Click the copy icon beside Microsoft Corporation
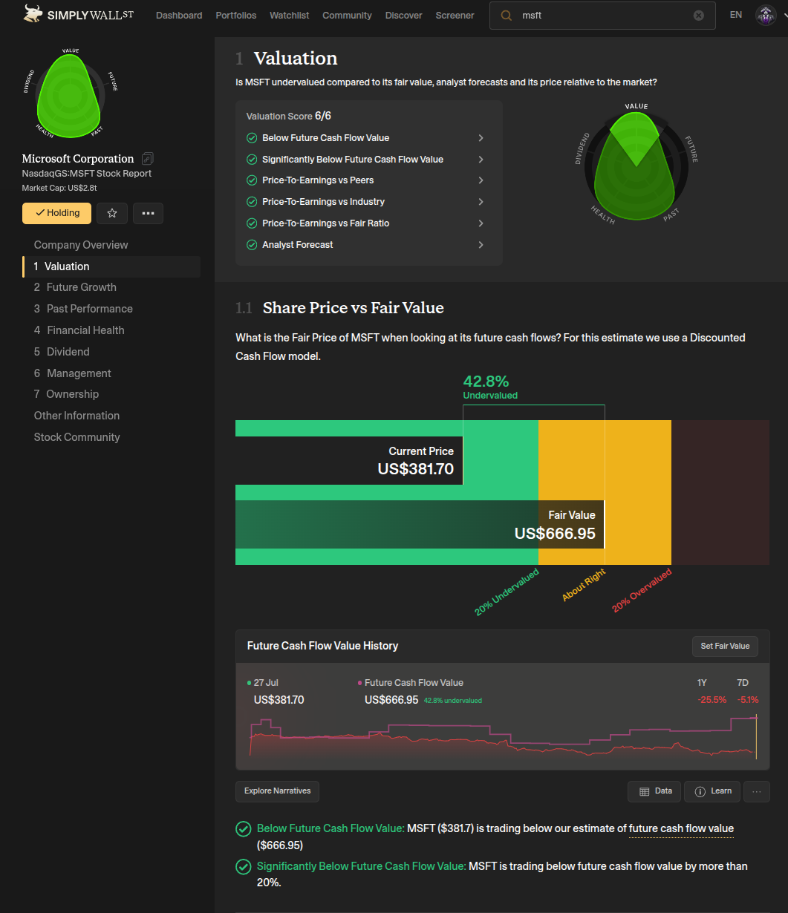Image resolution: width=788 pixels, height=913 pixels. click(148, 159)
